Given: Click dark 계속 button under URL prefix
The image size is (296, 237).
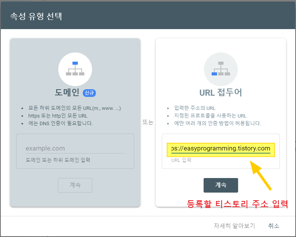Looking at the screenshot, I should [x=221, y=185].
